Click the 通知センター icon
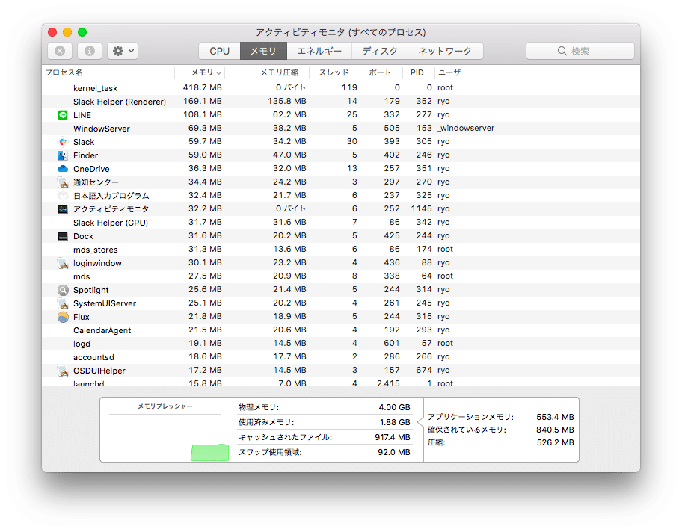The image size is (682, 532). pyautogui.click(x=63, y=182)
